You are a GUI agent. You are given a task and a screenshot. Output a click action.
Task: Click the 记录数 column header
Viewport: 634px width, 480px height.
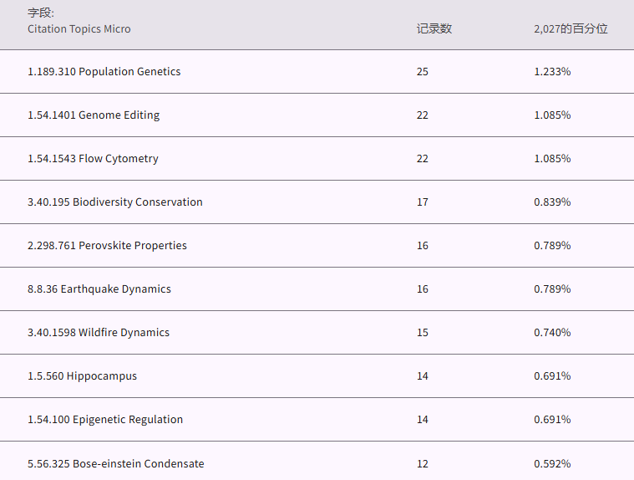click(434, 28)
